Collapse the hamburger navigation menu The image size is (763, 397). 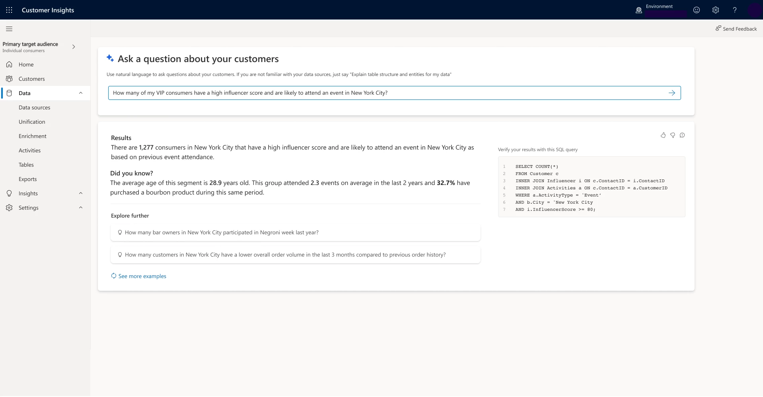[9, 29]
